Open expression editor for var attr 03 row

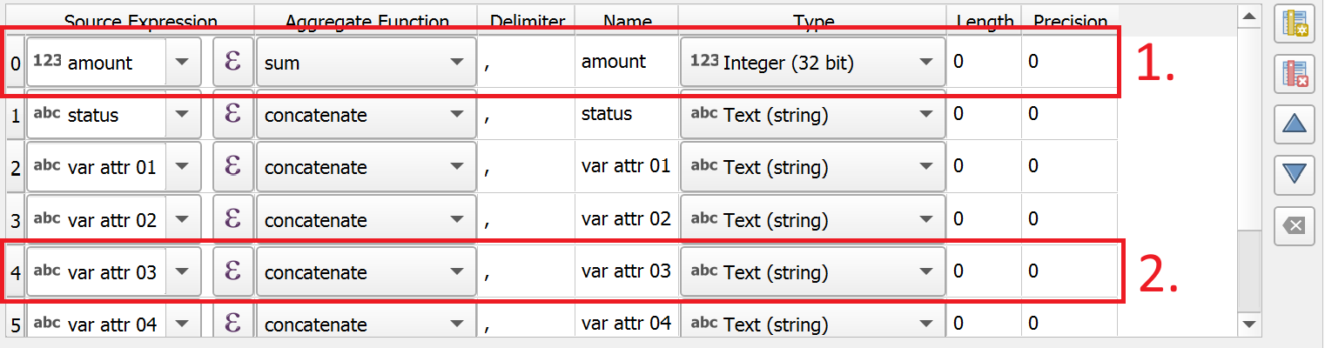[232, 272]
